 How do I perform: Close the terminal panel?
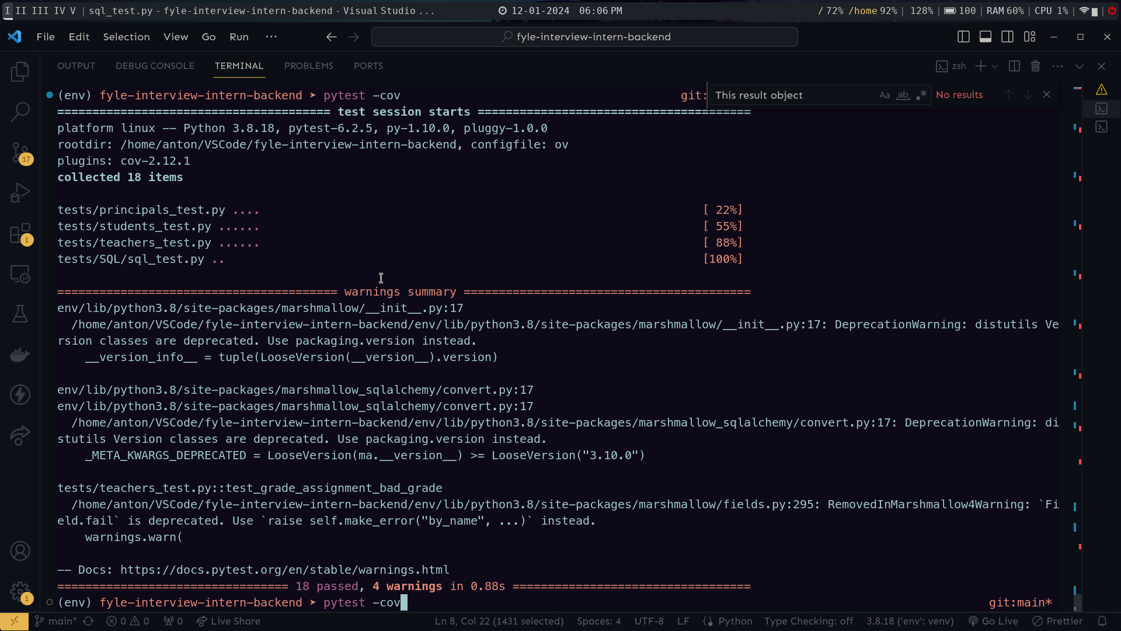coord(1102,66)
